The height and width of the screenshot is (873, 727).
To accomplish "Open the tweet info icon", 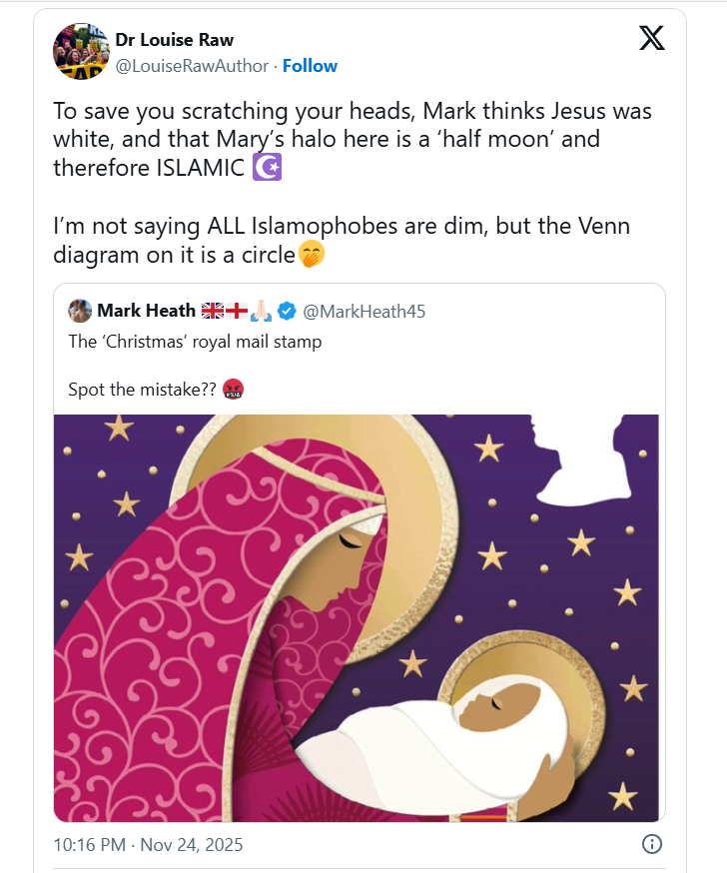I will [650, 844].
